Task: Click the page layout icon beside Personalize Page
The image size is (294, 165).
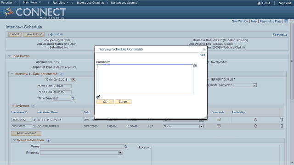Action: 286,21
